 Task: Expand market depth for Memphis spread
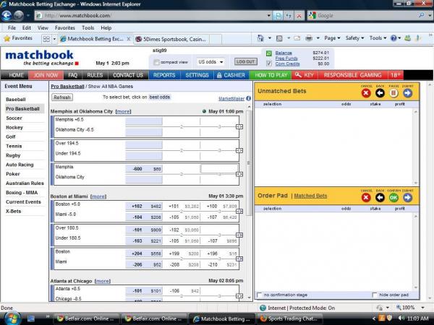tap(239, 126)
